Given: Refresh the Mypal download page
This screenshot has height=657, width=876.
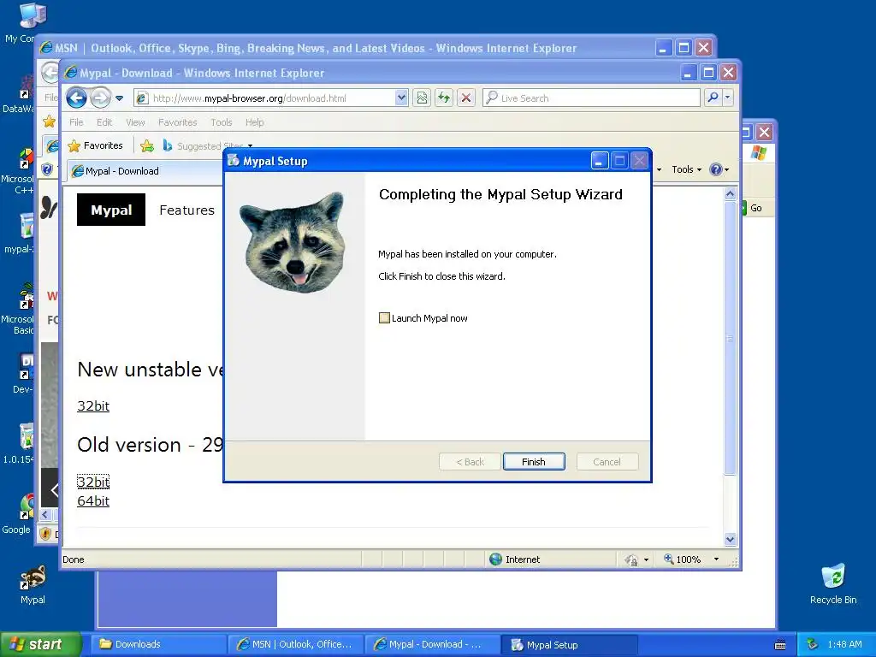Looking at the screenshot, I should point(444,98).
